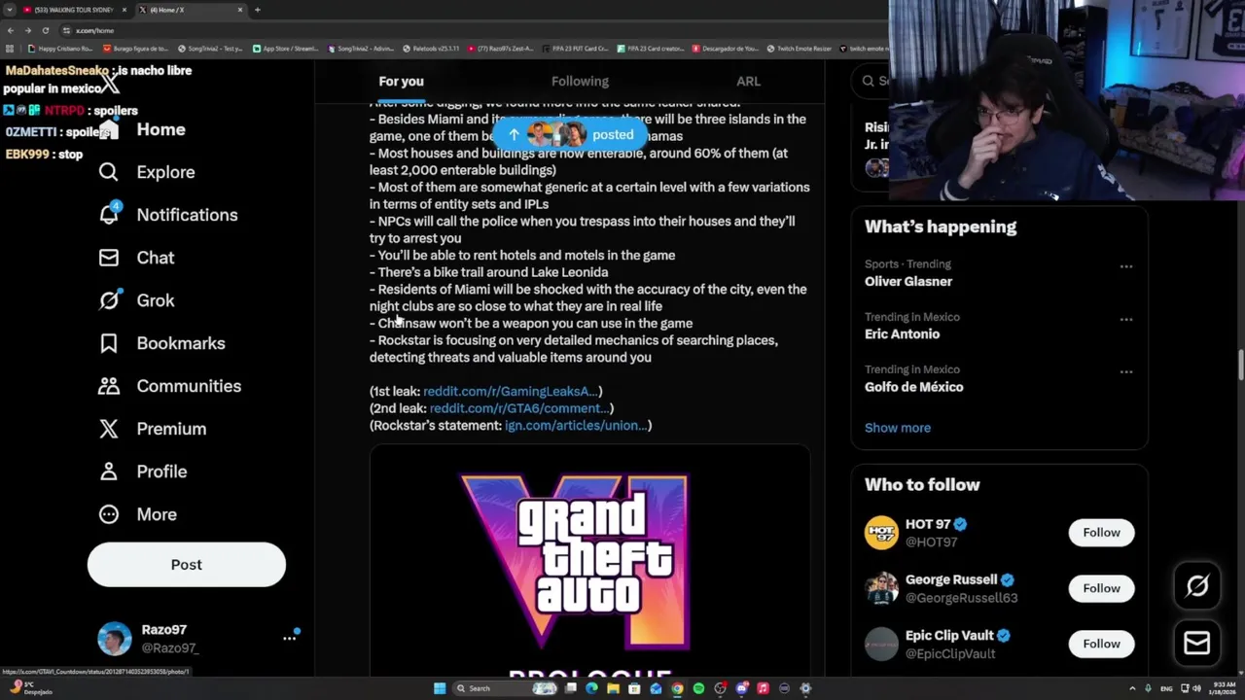Open options for Oliver Glasner trend
The image size is (1245, 700).
[1125, 266]
